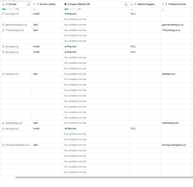This screenshot has width=193, height=187.
Task: Click the text-type icon beside Domain validity
Action: [38, 4]
